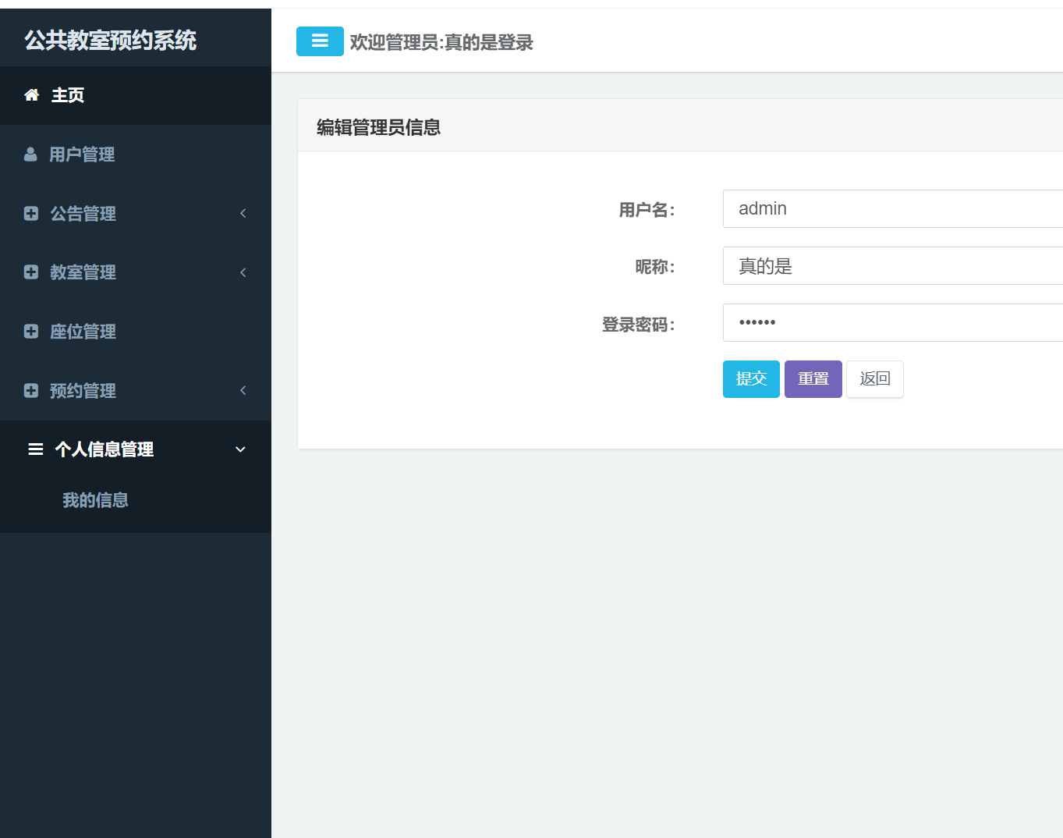
Task: Click the 重置 reset button
Action: coord(813,379)
